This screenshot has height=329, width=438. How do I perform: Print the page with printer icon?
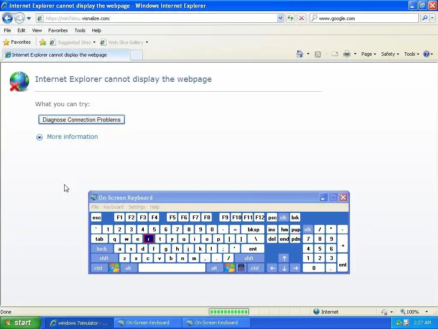click(x=346, y=54)
